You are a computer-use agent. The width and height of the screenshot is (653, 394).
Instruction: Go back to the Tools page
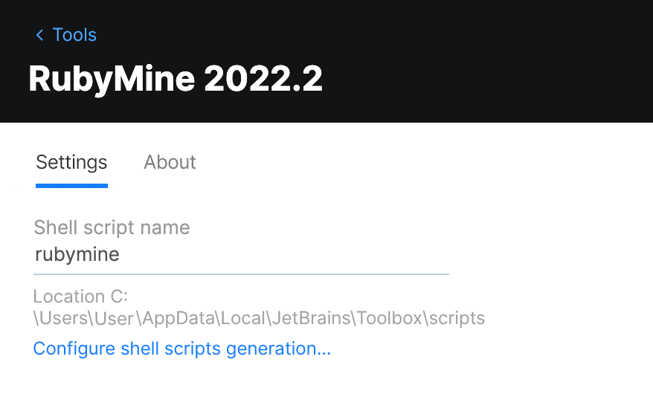74,35
